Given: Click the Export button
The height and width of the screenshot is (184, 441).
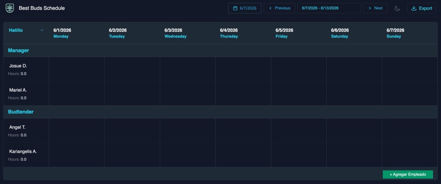Looking at the screenshot, I should tap(422, 8).
